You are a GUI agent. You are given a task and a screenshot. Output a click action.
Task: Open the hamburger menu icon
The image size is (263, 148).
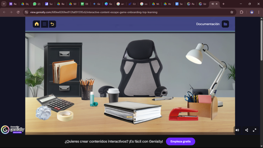[x=44, y=24]
